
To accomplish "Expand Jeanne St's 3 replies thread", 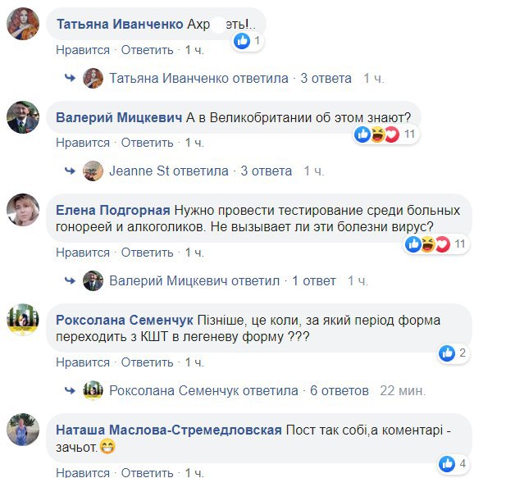I will pyautogui.click(x=266, y=171).
